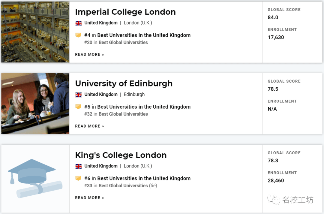
Task: Open Edinburgh students dining photo thumbnail
Action: pos(35,104)
